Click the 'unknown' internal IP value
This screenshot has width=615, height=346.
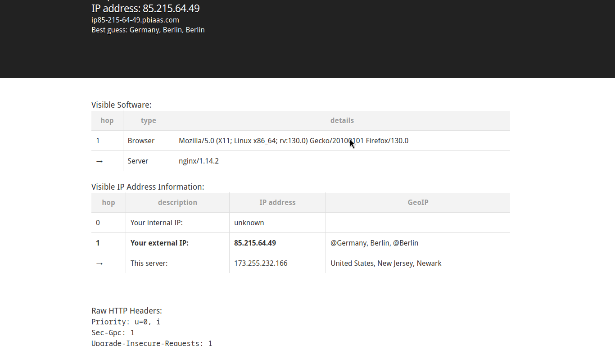[249, 223]
